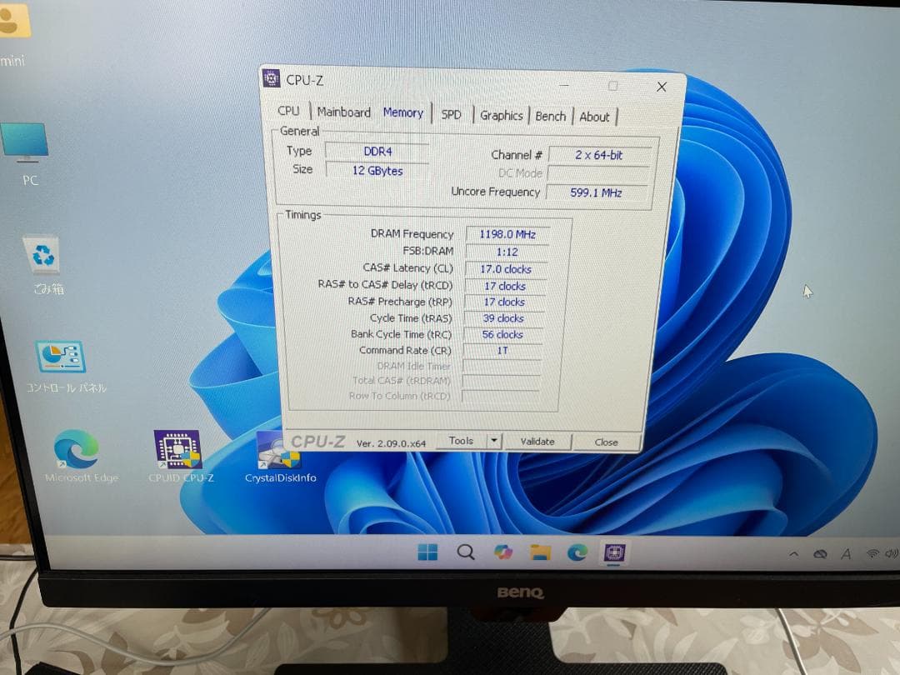Launch Microsoft Edge from the taskbar
This screenshot has height=675, width=900.
point(579,552)
